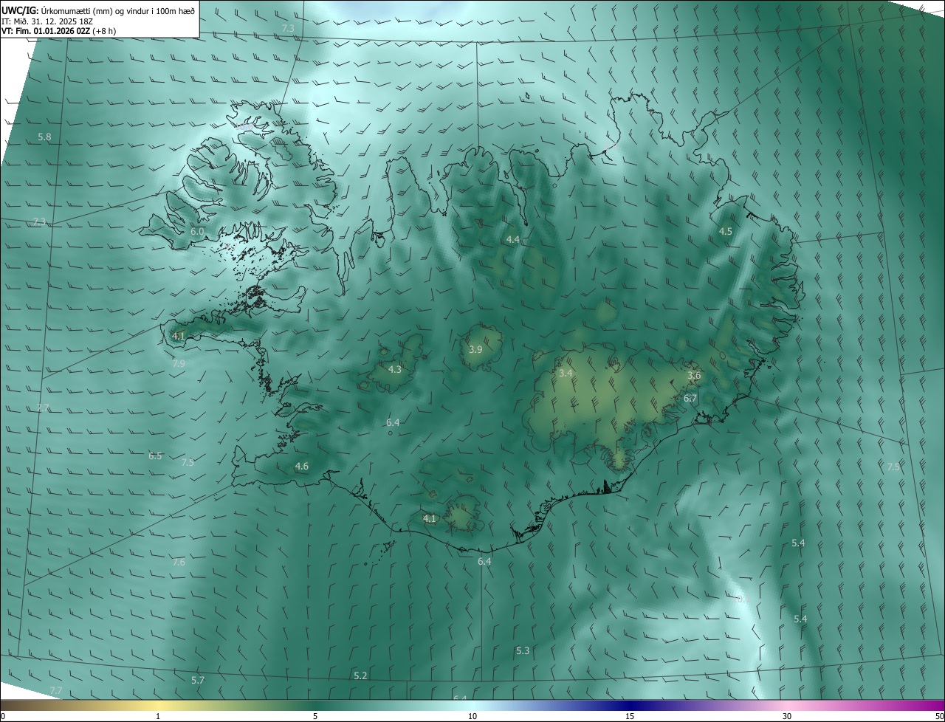Click the 7.6 value label

179,563
